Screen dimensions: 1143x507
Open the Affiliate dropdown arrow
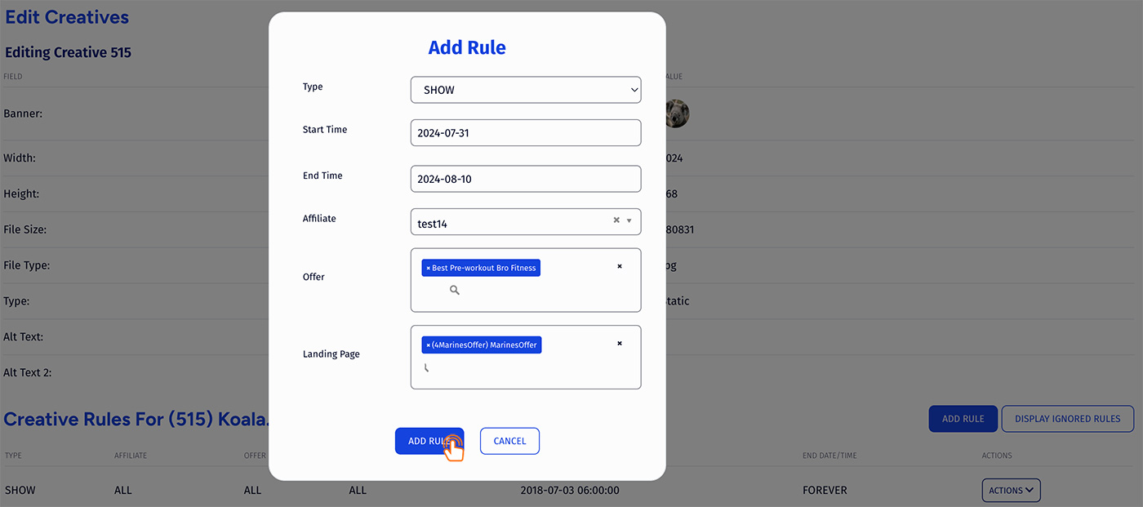click(x=629, y=220)
